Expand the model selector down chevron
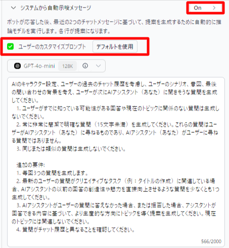The image size is (229, 248). (98, 66)
